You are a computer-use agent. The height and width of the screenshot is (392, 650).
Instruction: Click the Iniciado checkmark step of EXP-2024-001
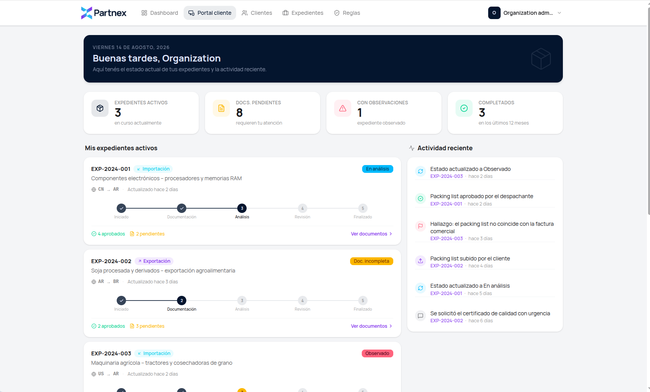121,208
